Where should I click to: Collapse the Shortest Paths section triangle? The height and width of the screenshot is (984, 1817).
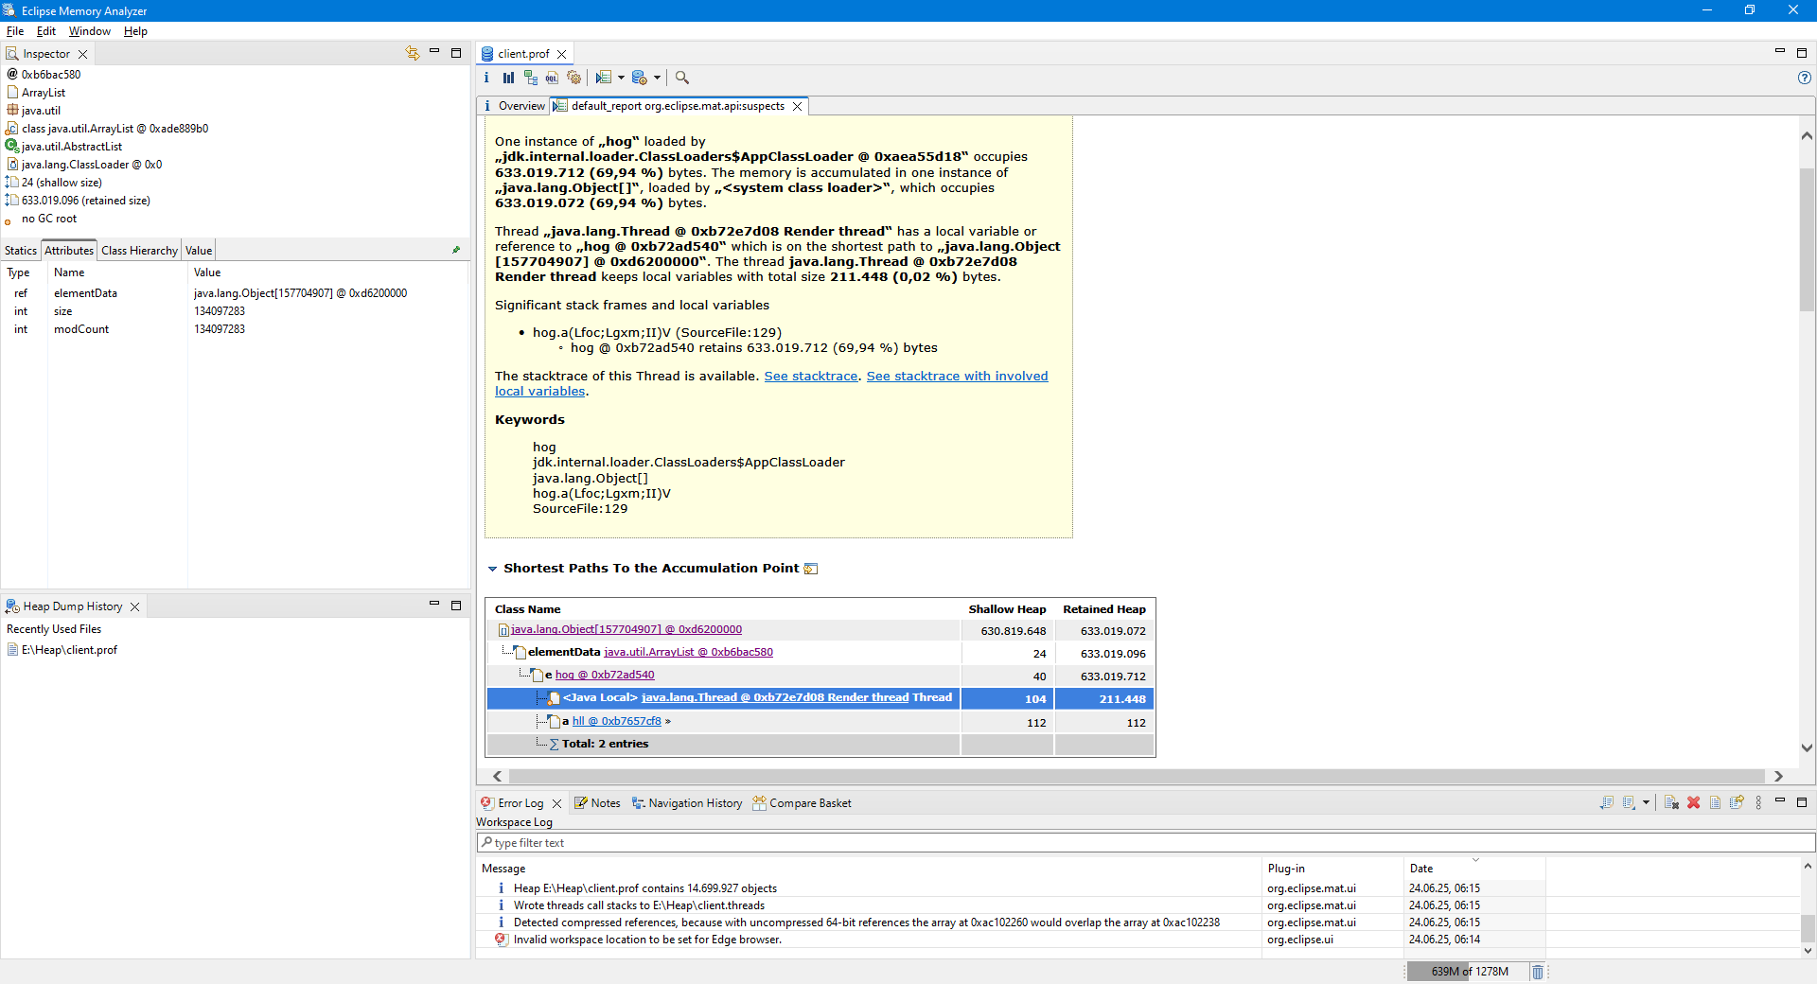click(492, 569)
